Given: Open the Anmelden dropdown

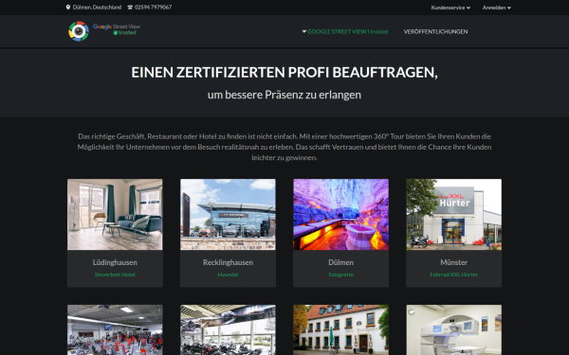Looking at the screenshot, I should (x=496, y=8).
